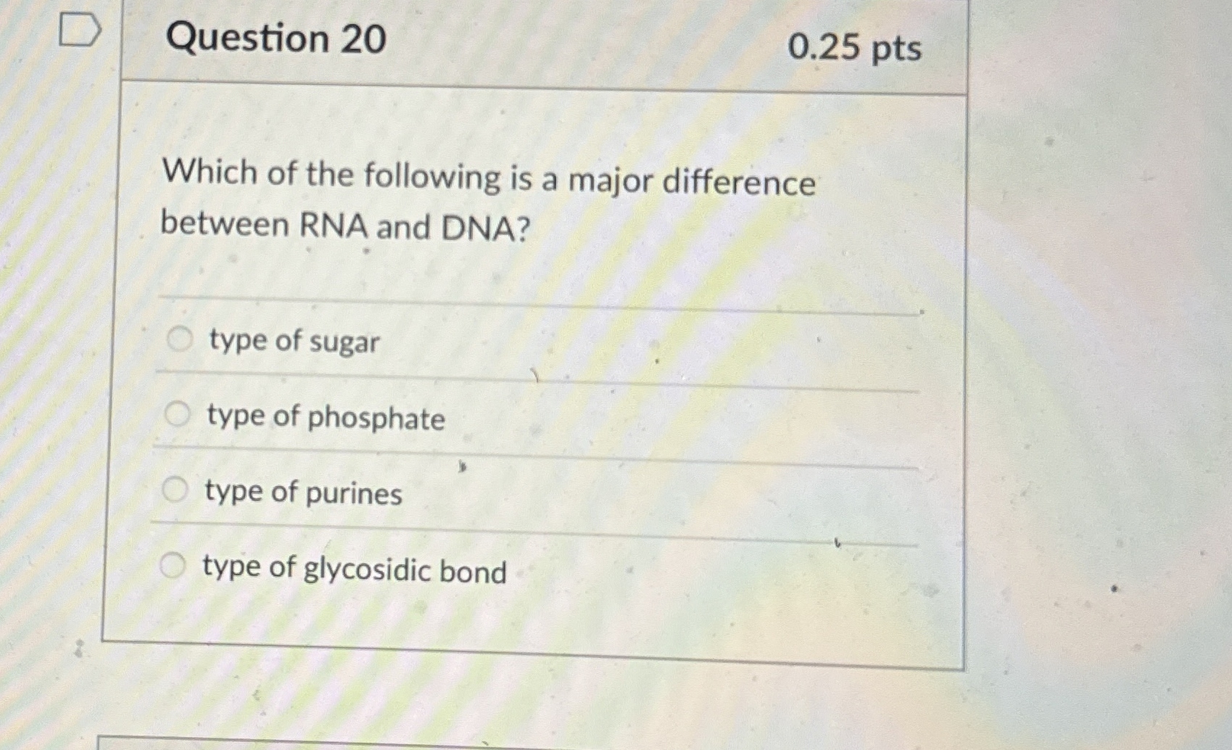The width and height of the screenshot is (1232, 750).
Task: Click the answer text 'type of glycosidic bond'
Action: (x=353, y=572)
